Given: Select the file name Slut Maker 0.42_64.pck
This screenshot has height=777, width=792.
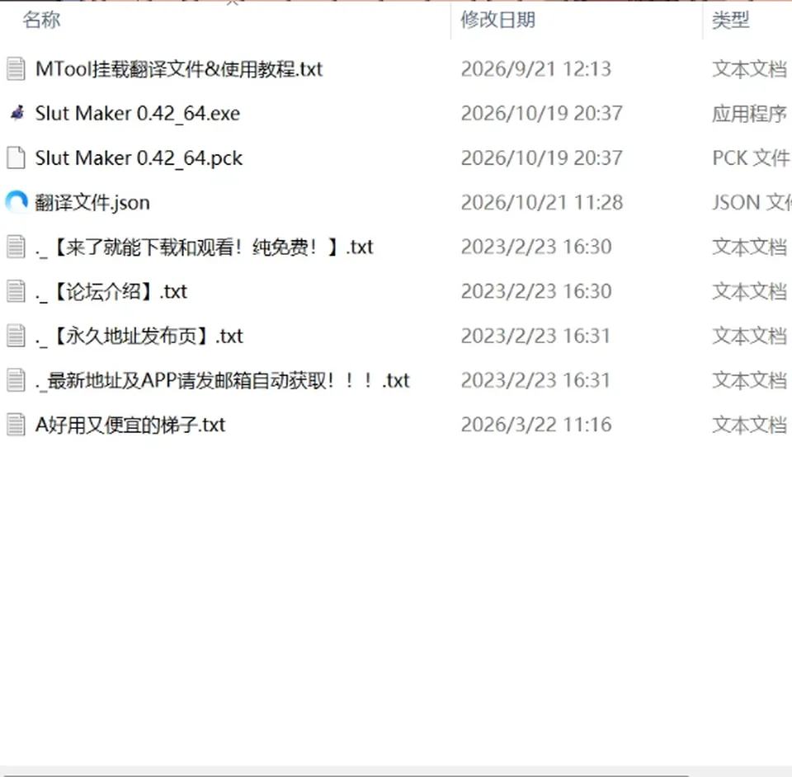Looking at the screenshot, I should tap(139, 158).
